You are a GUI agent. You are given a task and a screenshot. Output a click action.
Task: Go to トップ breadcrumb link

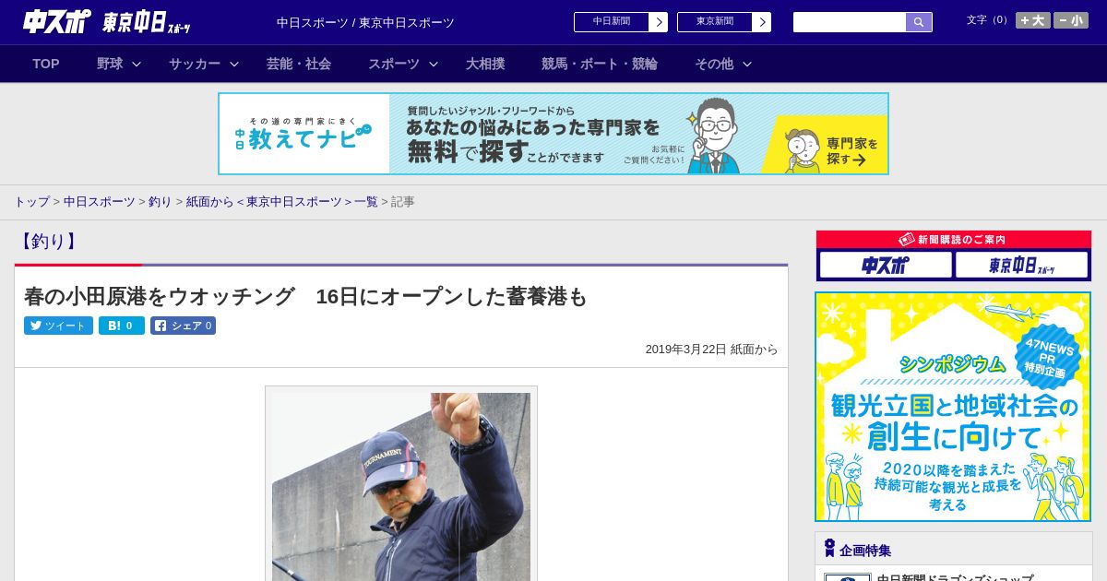click(x=31, y=202)
